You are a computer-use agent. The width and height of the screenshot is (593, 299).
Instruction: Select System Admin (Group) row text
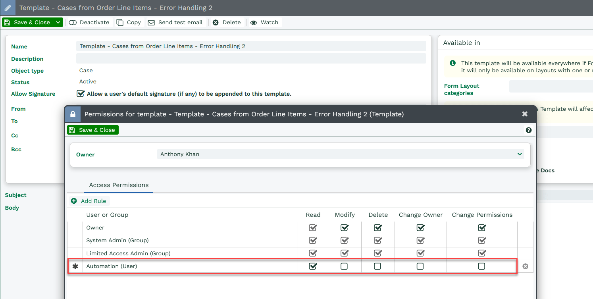tap(117, 240)
